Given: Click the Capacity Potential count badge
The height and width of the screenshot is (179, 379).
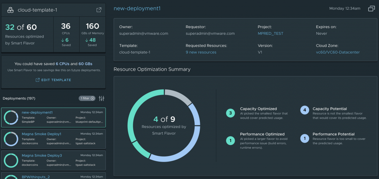Looking at the screenshot, I should click(x=304, y=110).
